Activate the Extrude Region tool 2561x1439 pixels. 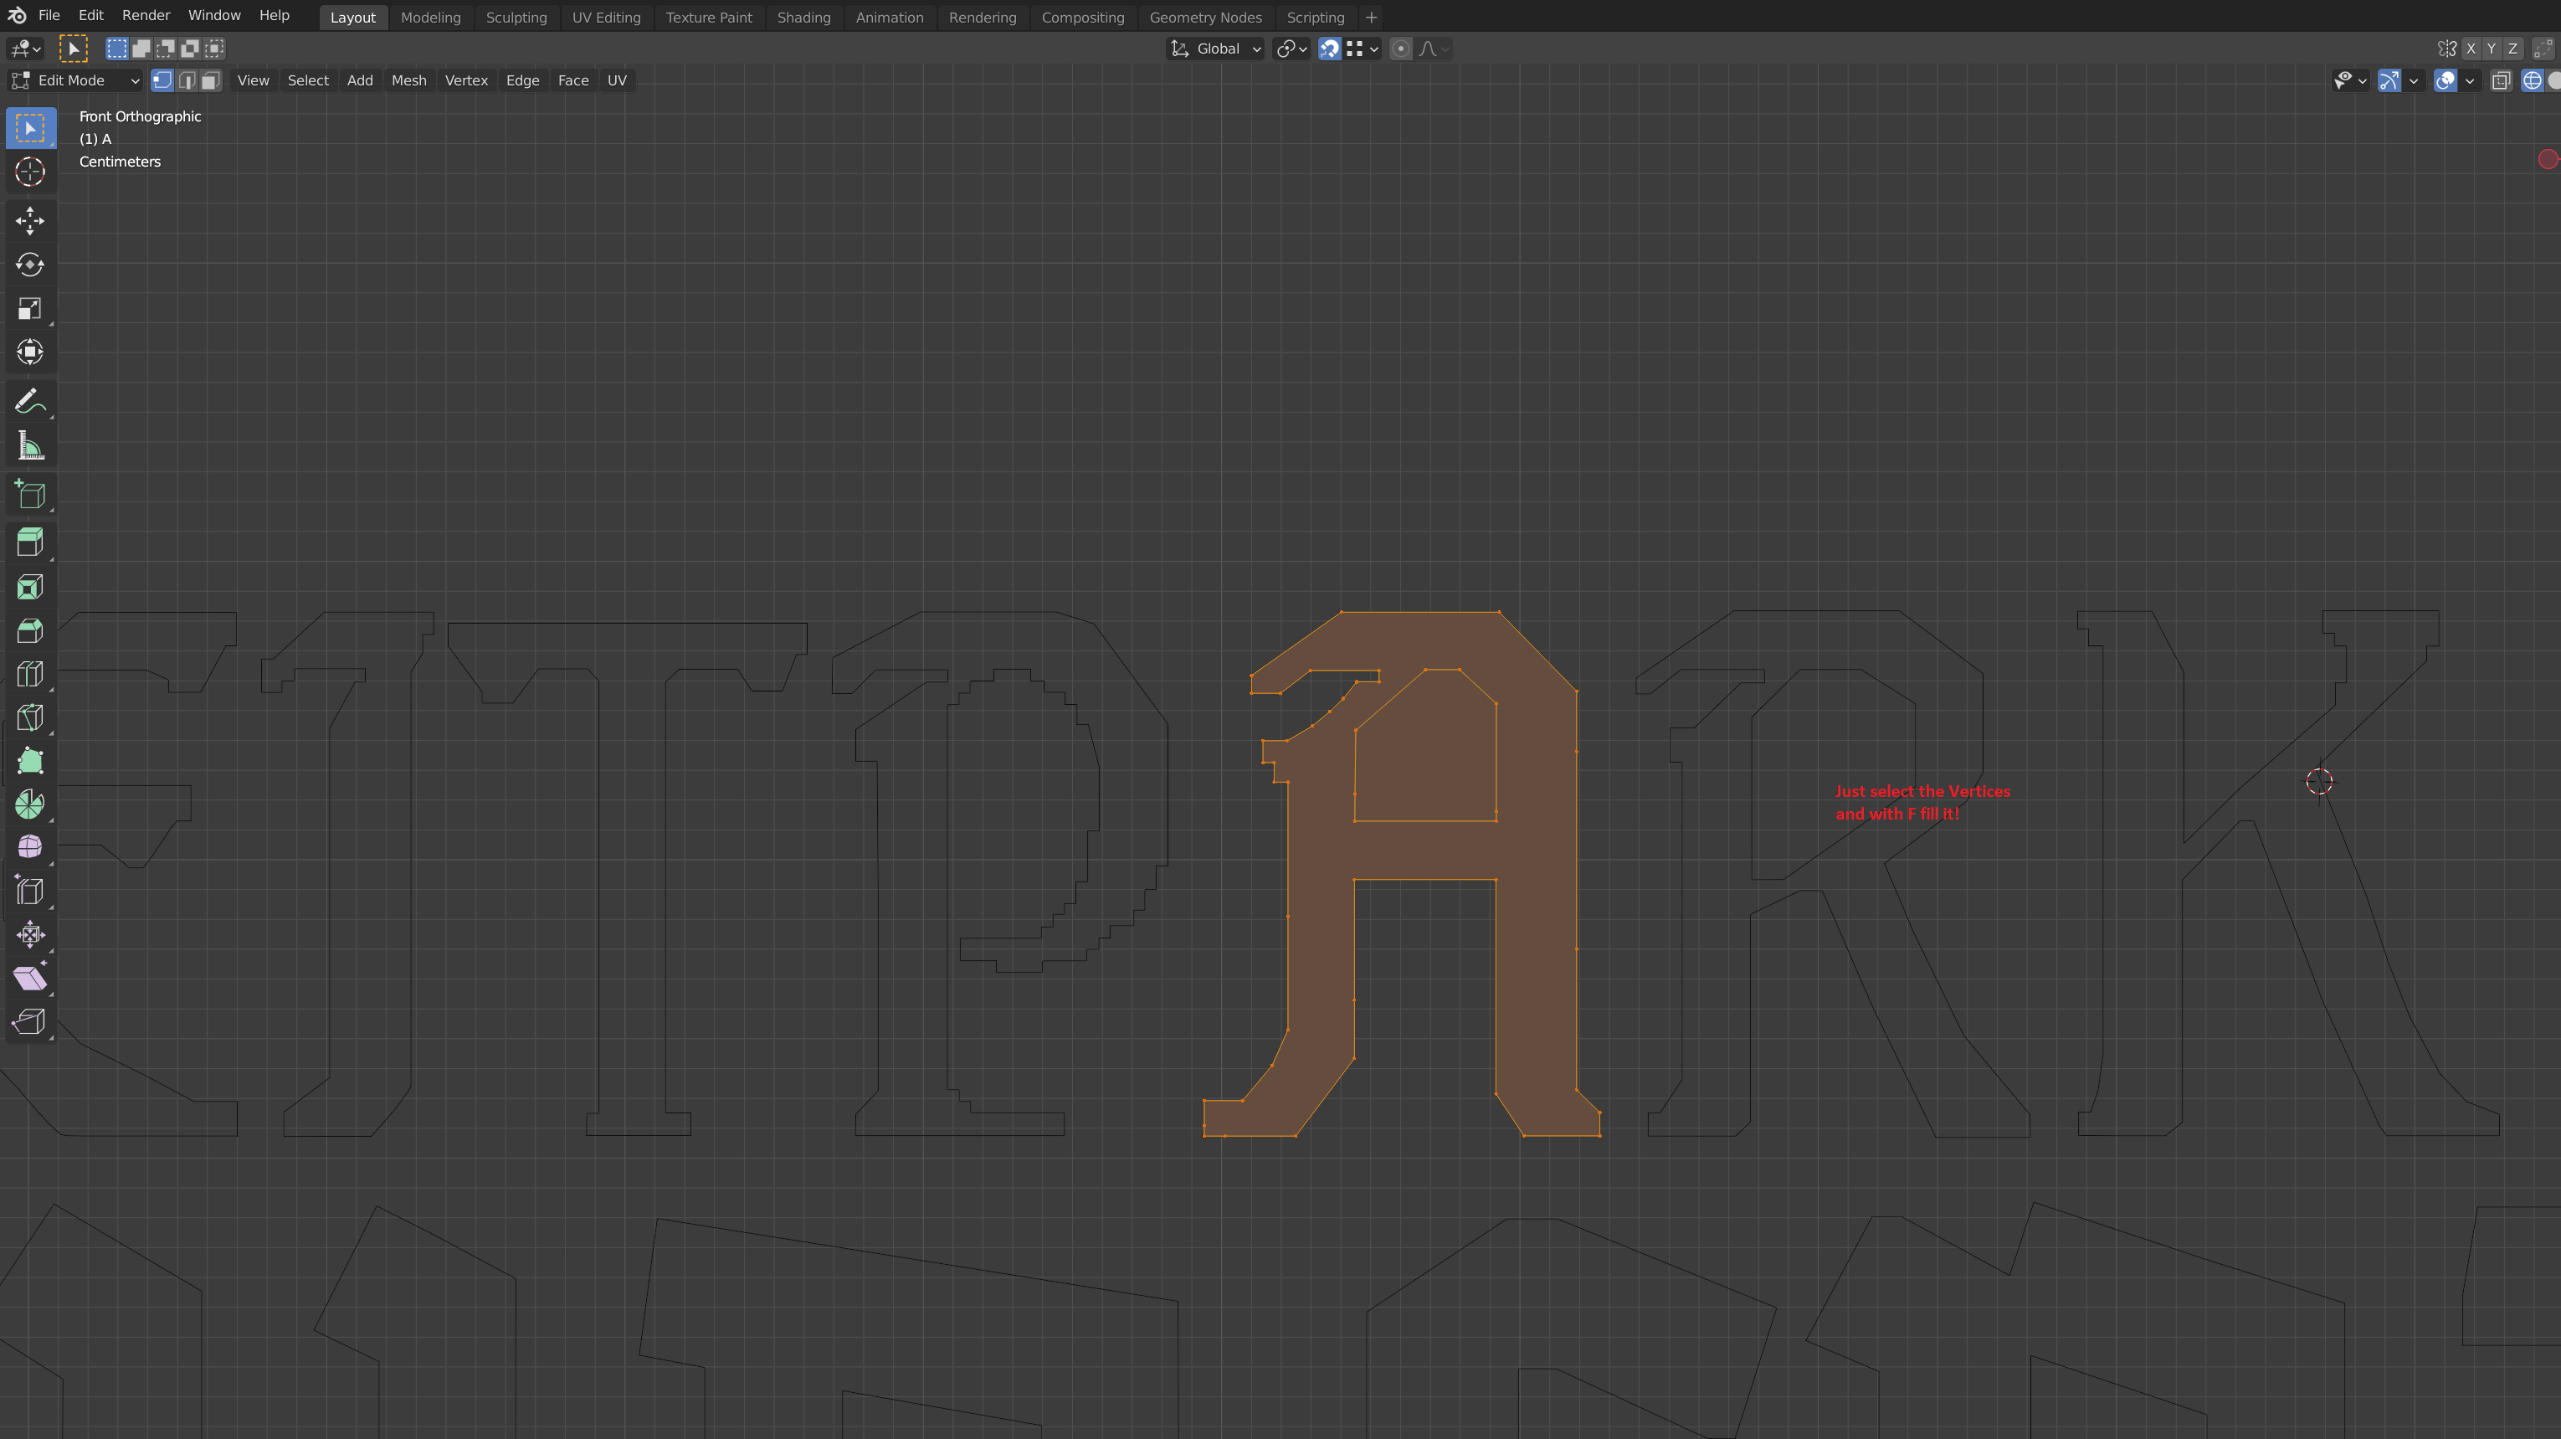(30, 543)
